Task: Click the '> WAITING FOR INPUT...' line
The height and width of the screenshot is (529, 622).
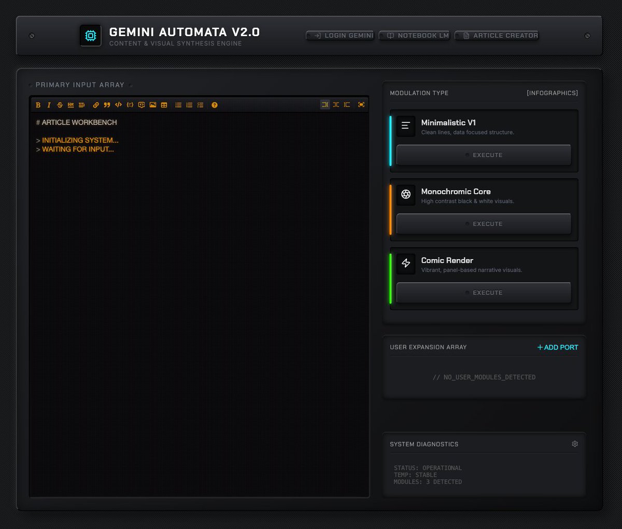Action: pyautogui.click(x=75, y=149)
